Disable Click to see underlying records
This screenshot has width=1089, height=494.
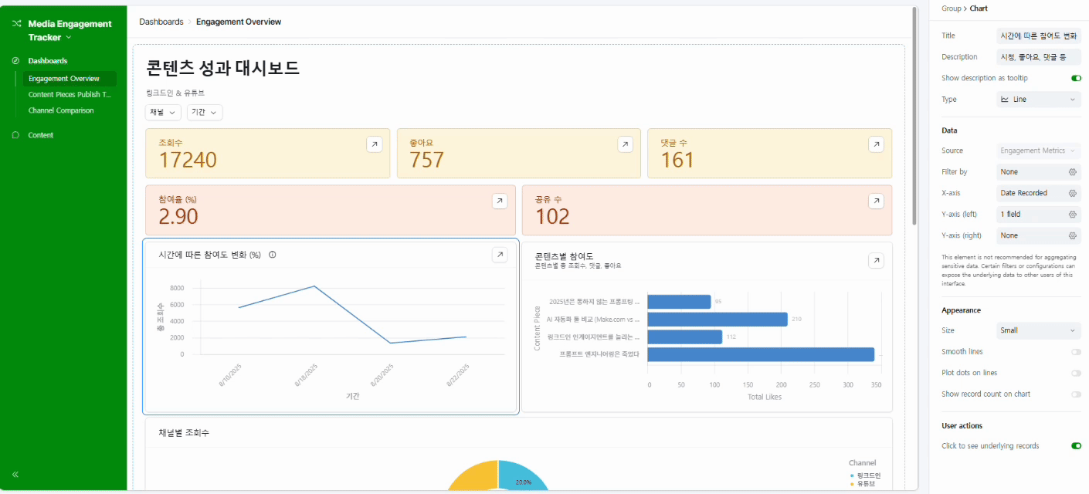point(1076,446)
